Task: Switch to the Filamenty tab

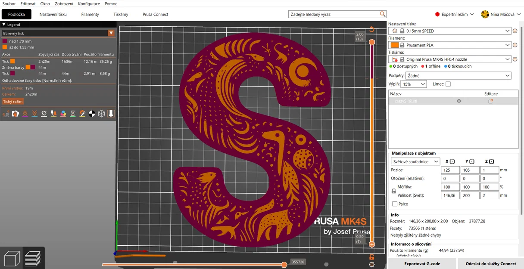Action: click(x=90, y=14)
